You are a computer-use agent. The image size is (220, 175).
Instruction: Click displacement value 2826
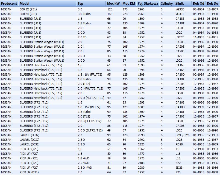(141, 144)
